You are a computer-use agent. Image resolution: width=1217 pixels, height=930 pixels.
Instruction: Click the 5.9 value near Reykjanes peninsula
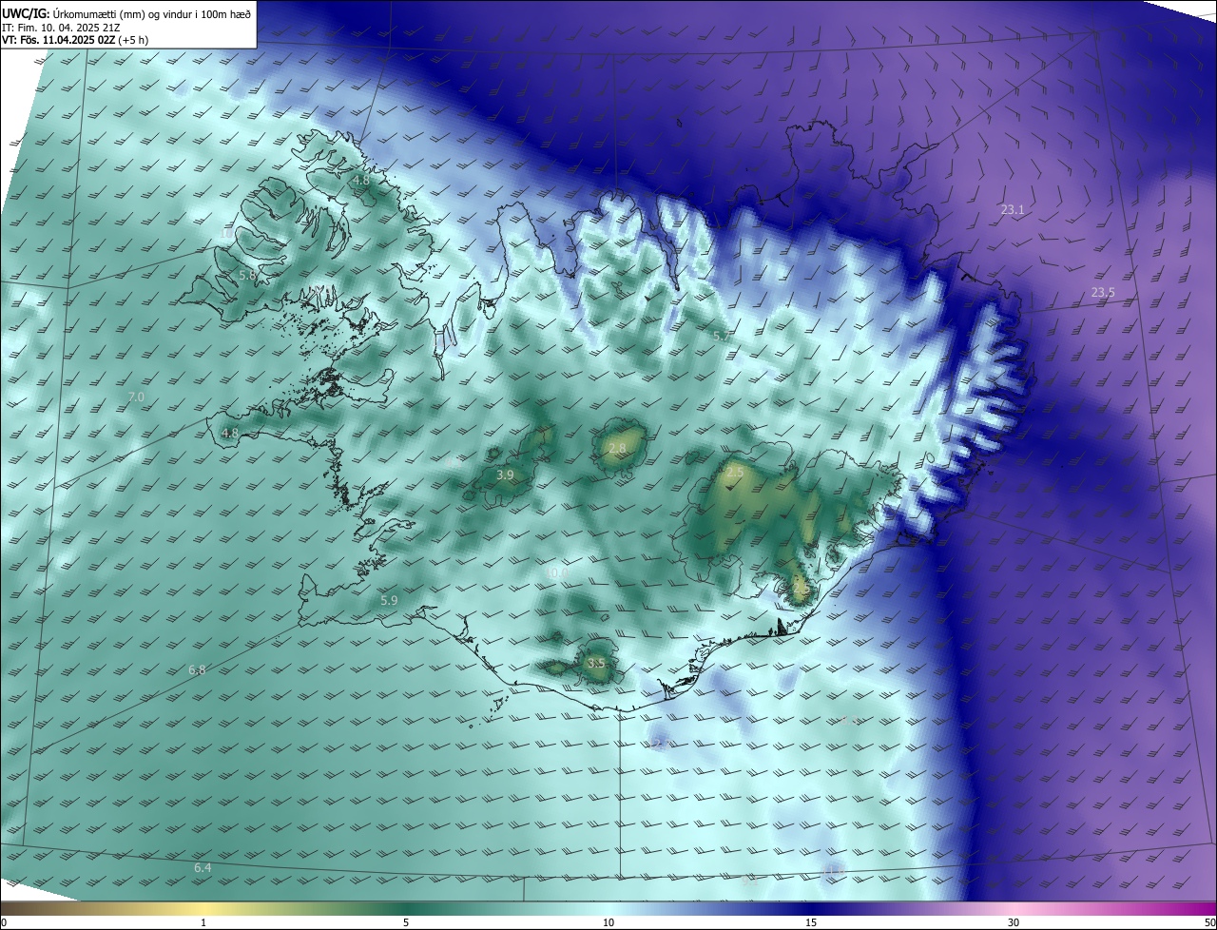[389, 601]
